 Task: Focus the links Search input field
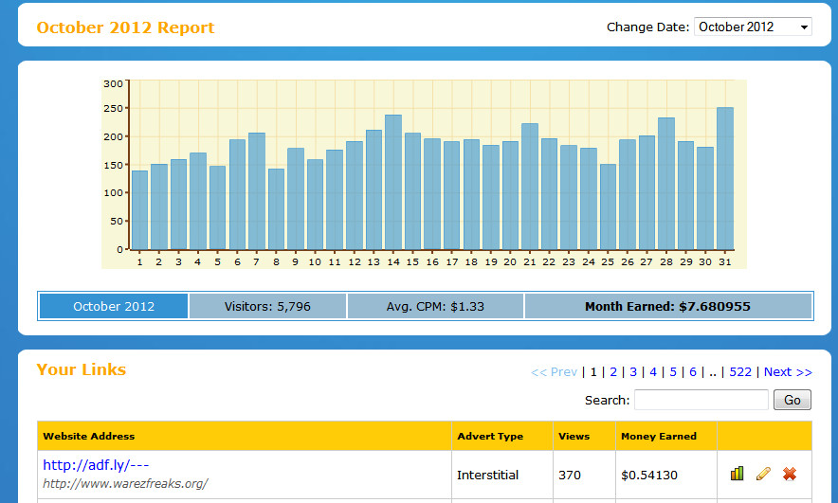(x=701, y=400)
